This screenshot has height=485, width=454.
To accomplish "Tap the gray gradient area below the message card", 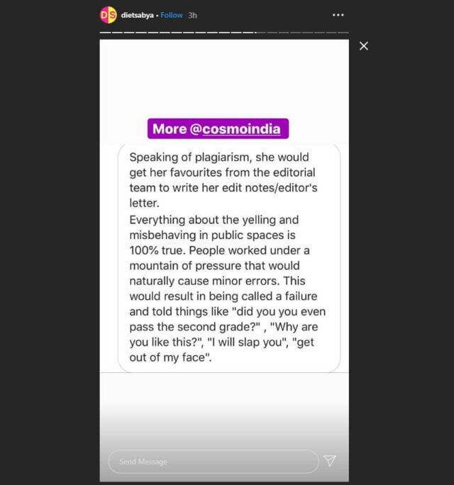I will click(x=223, y=408).
